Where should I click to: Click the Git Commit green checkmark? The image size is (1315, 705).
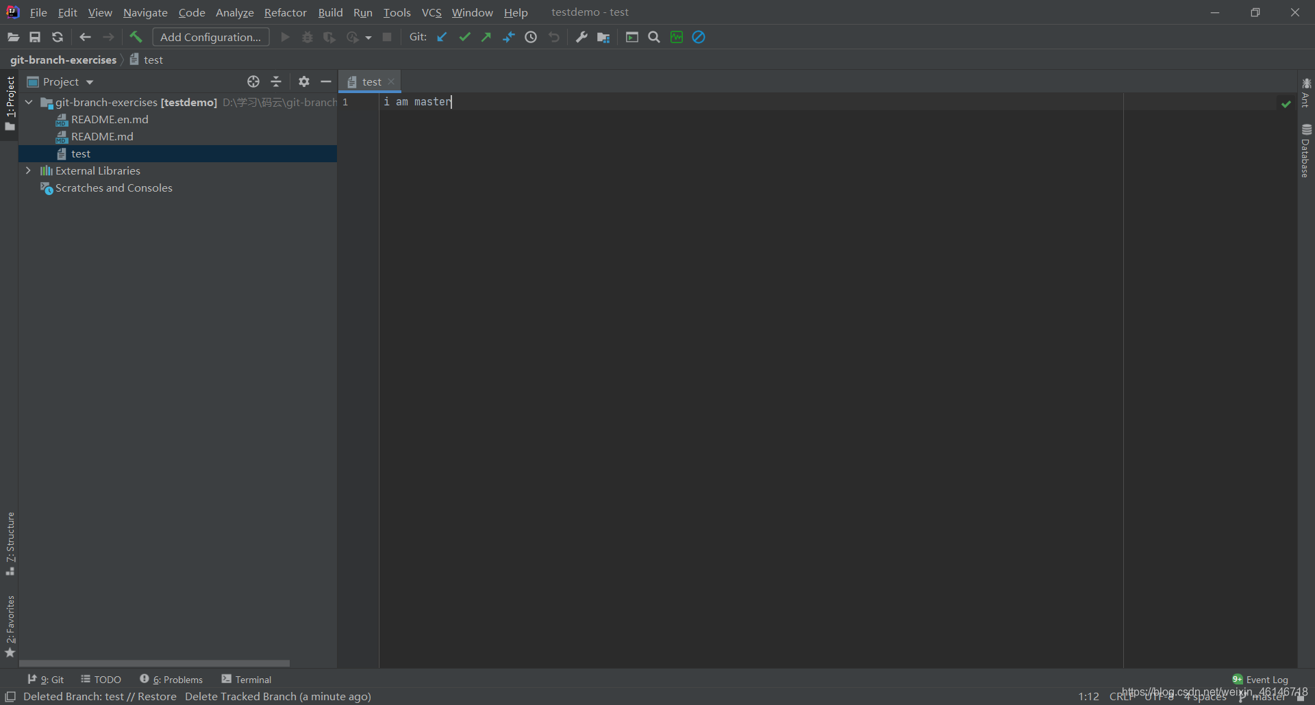point(464,37)
